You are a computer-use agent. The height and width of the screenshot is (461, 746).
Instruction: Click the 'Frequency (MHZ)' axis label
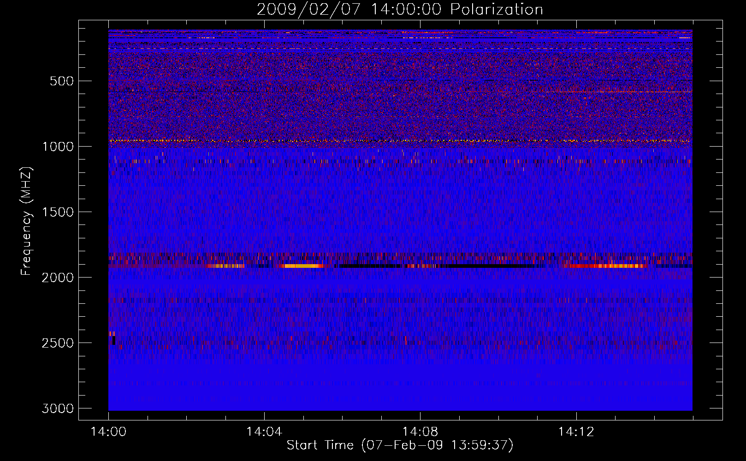[x=26, y=221]
